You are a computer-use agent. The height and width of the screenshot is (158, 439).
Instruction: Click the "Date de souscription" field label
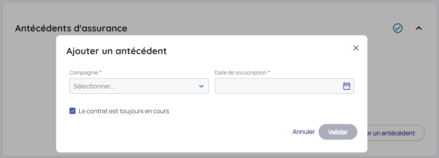(x=240, y=72)
